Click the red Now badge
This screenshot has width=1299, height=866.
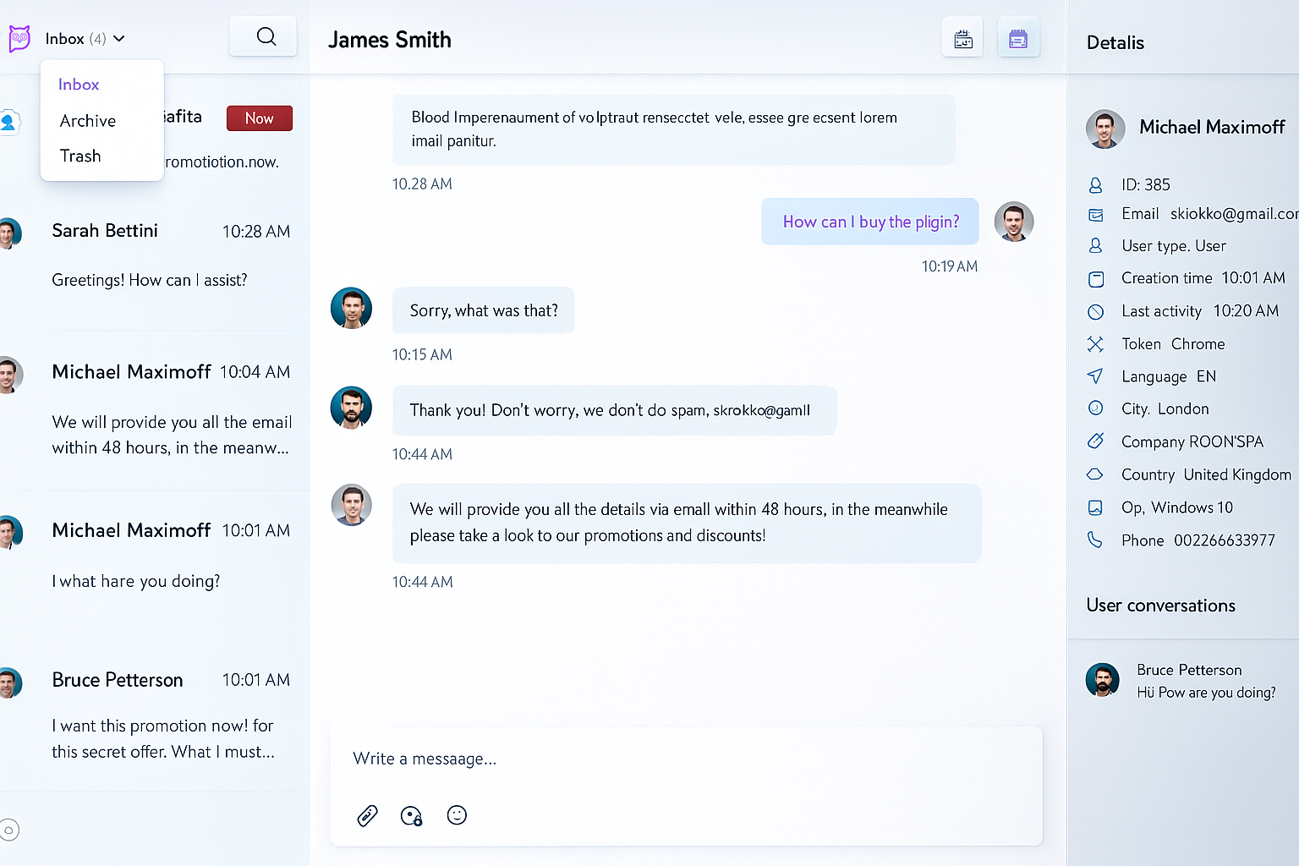point(259,118)
